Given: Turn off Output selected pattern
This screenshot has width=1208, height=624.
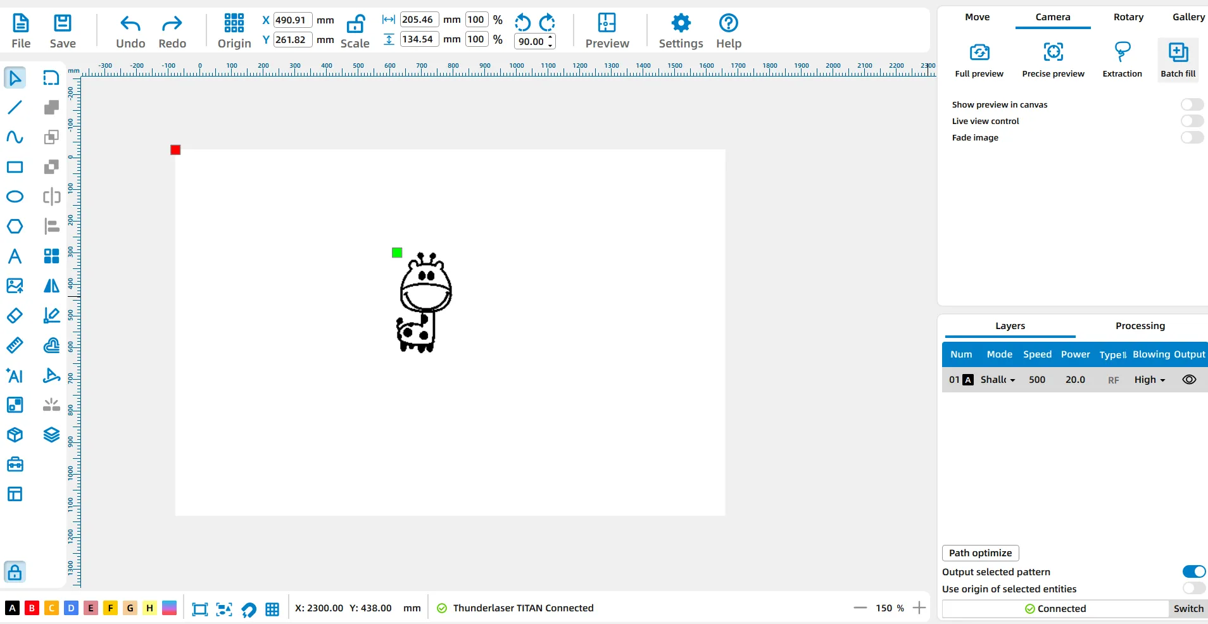Looking at the screenshot, I should pos(1193,571).
